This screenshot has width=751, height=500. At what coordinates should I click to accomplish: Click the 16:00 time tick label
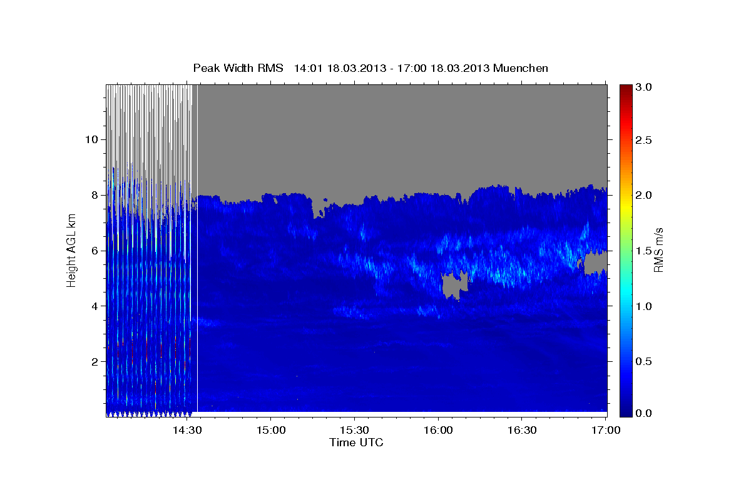point(438,430)
